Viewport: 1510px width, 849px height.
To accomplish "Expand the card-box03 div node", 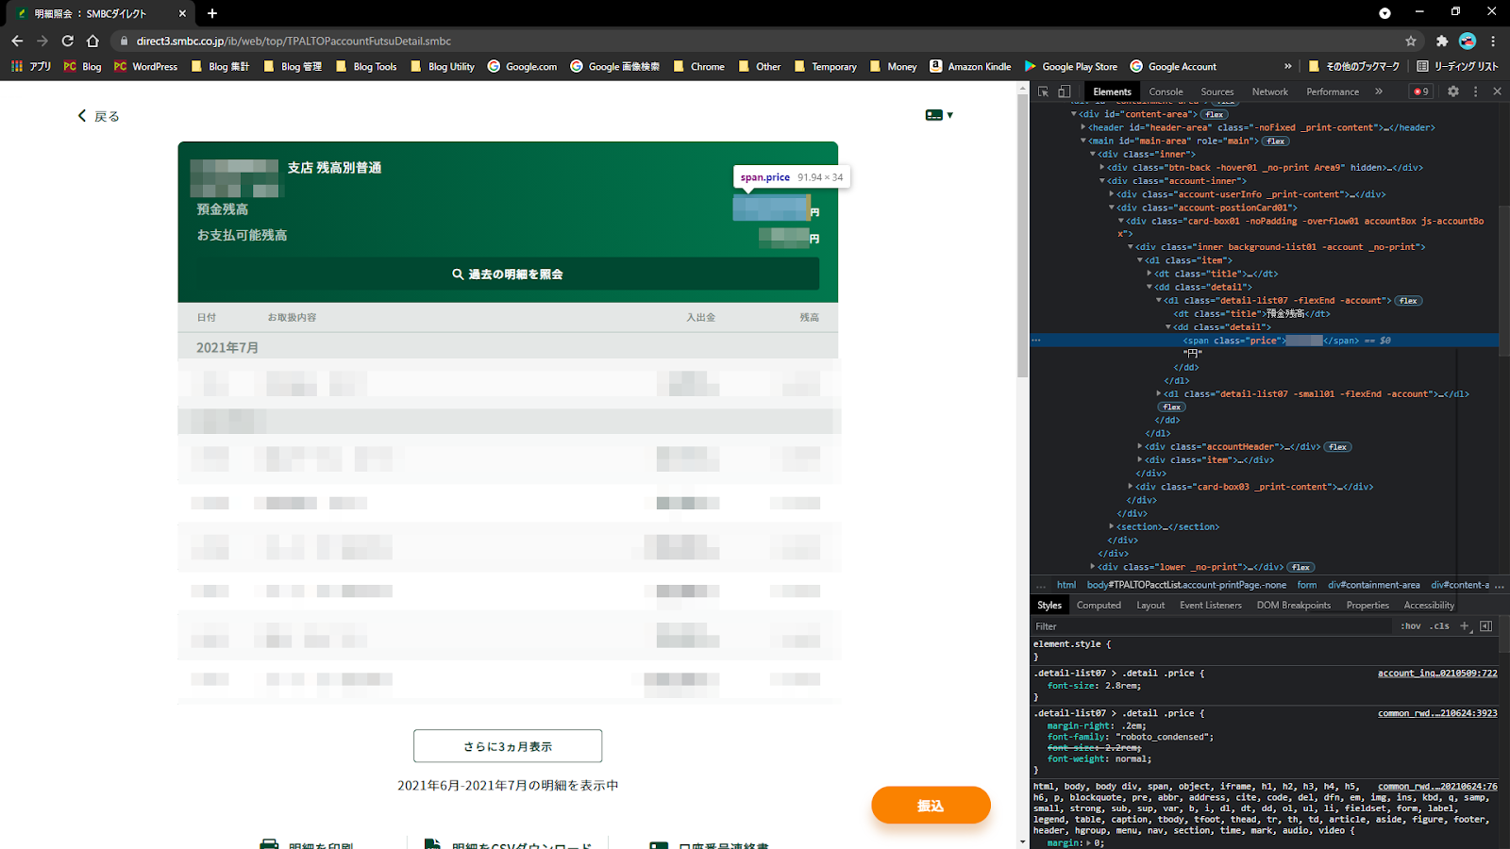I will click(1131, 487).
